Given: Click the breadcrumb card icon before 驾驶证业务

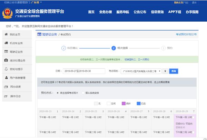Looking at the screenshot, I should tap(39, 34).
